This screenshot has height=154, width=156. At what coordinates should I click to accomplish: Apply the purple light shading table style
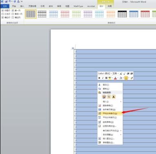tap(88, 14)
